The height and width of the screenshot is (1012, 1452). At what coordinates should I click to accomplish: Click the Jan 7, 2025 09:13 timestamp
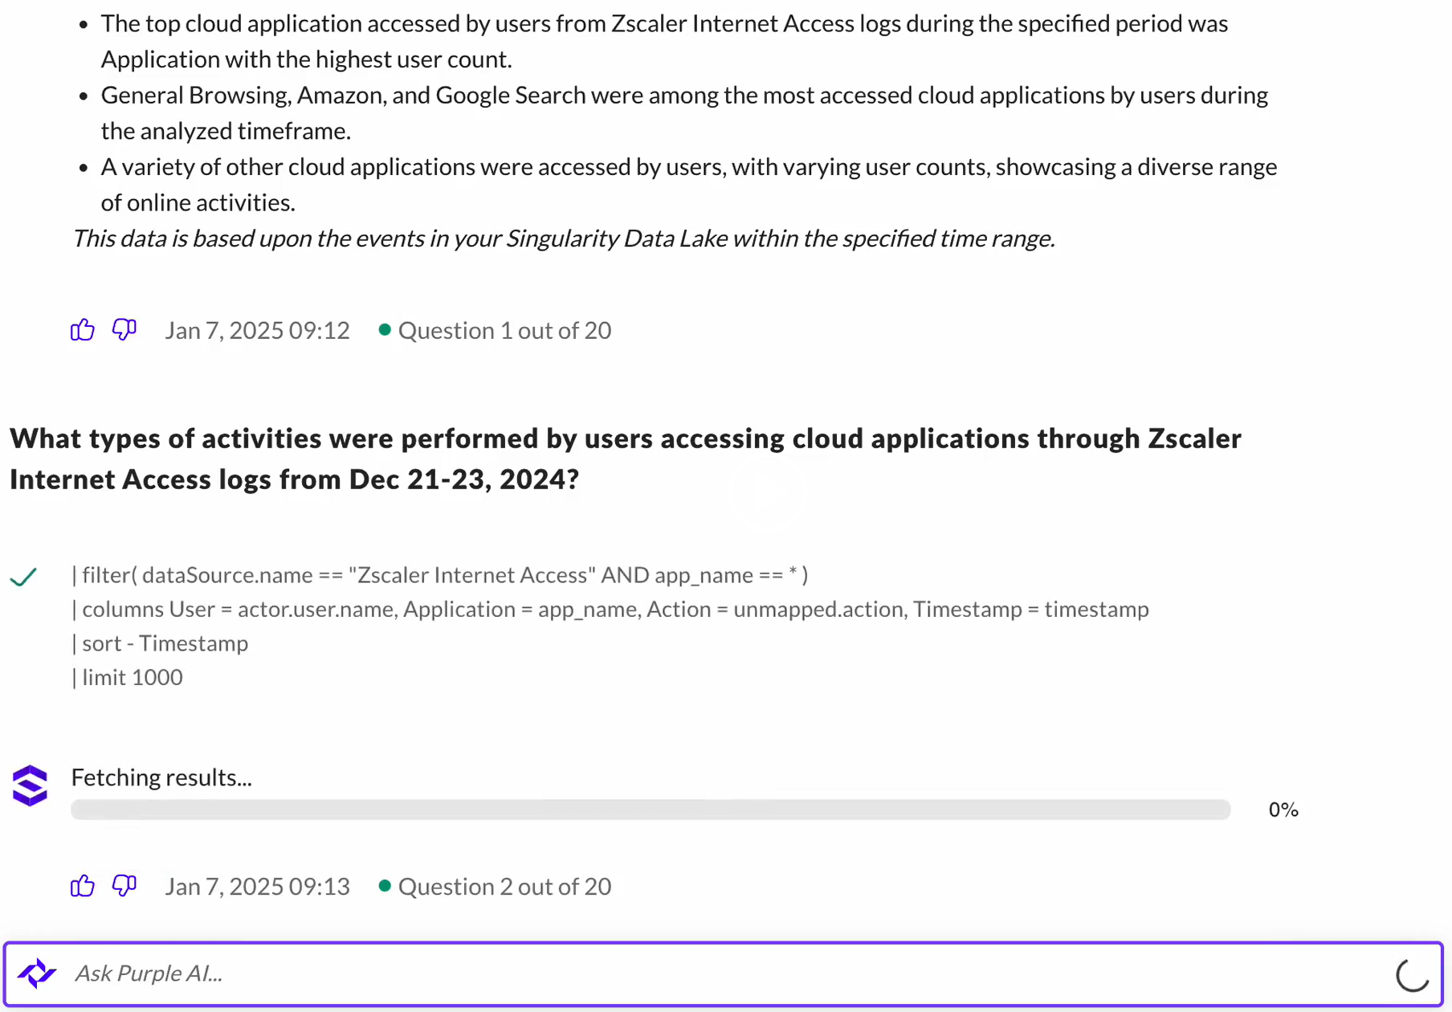257,886
